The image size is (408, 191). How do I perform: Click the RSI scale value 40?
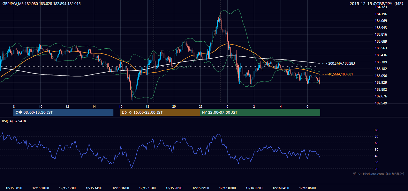(x=376, y=156)
